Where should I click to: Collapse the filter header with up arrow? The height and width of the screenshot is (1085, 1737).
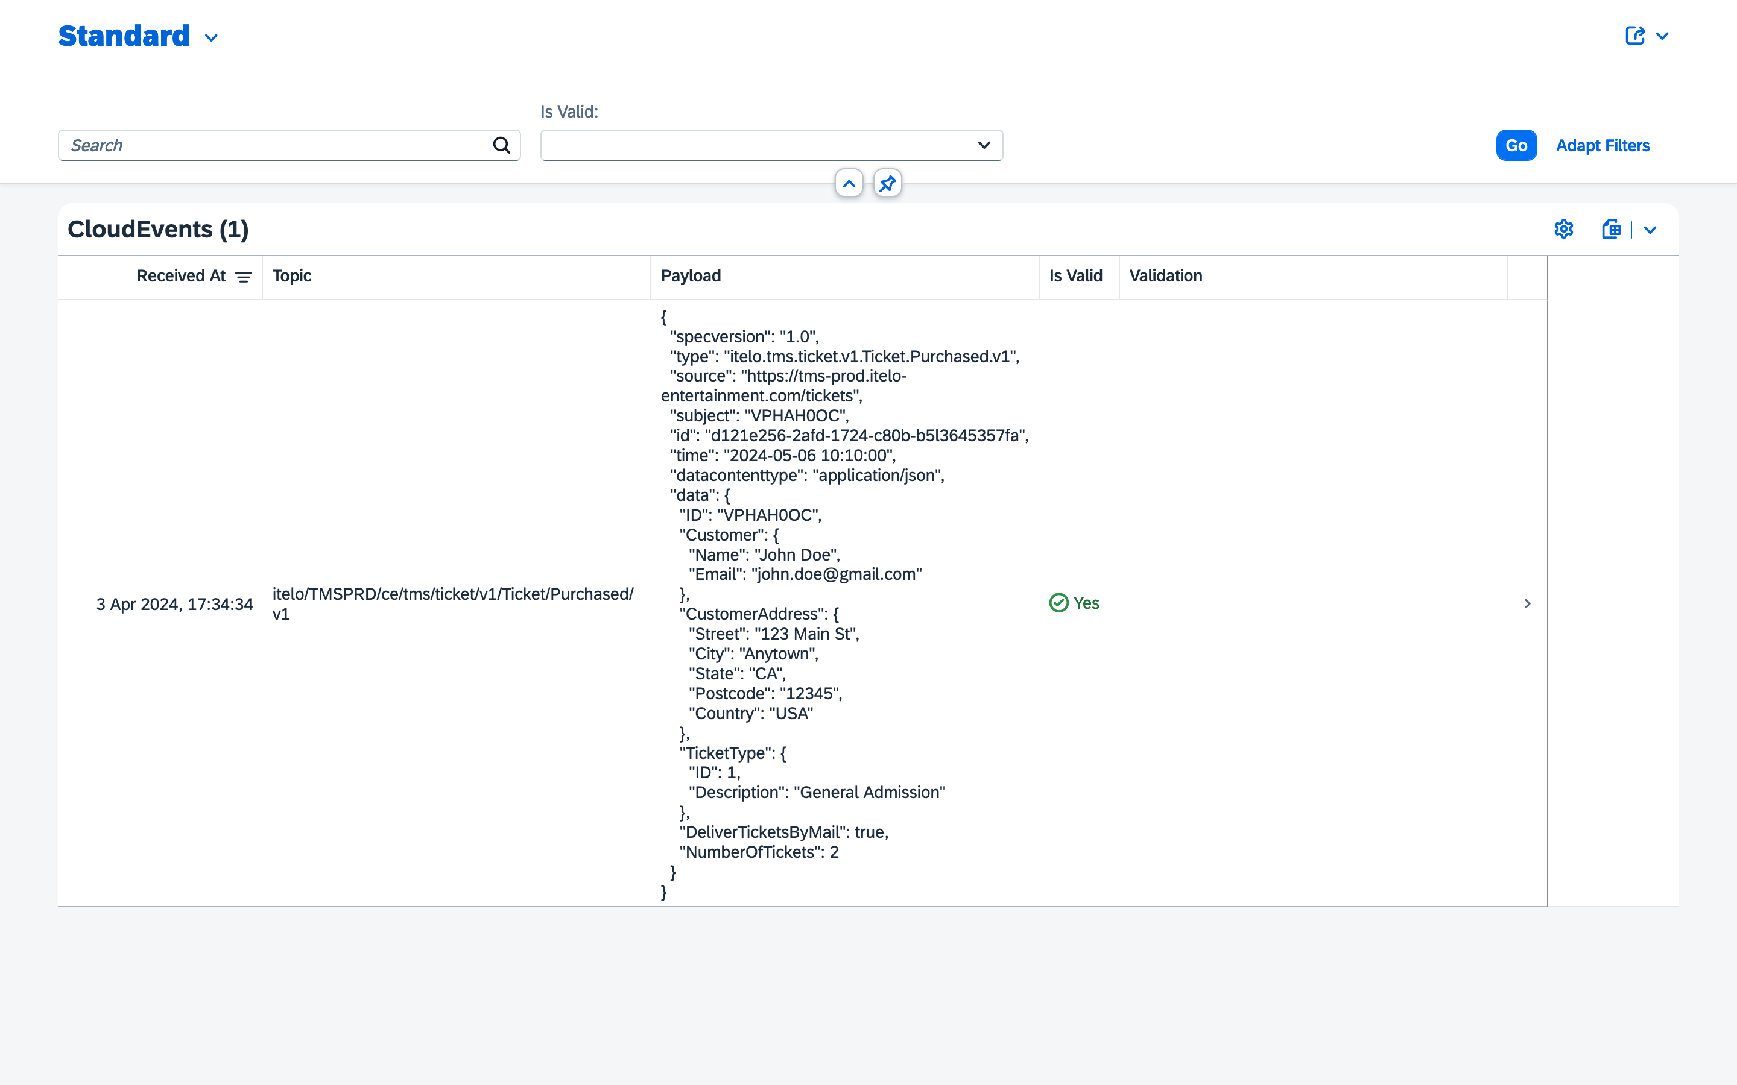click(x=849, y=184)
